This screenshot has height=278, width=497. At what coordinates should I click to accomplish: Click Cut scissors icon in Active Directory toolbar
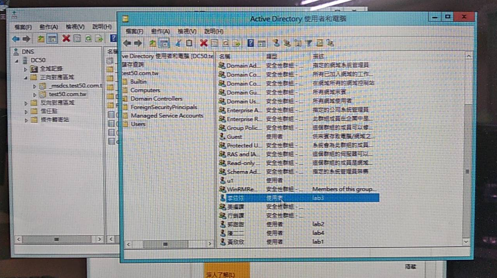click(178, 43)
